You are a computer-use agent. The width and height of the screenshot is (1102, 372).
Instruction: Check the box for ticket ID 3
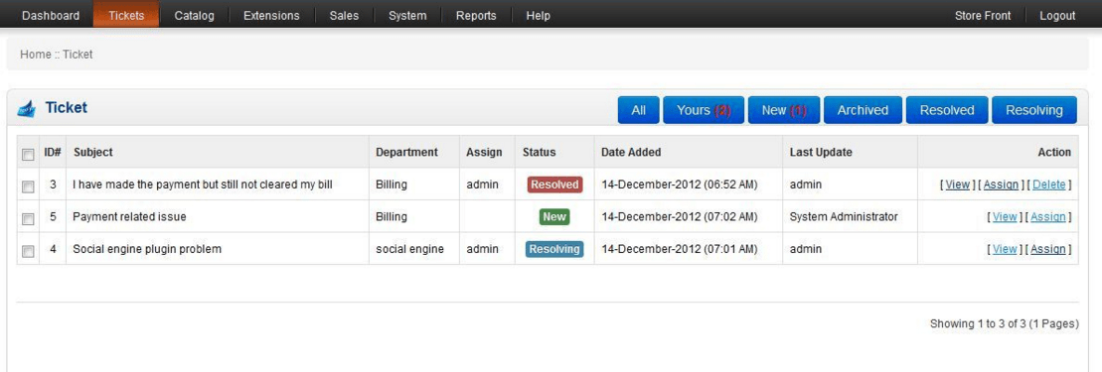coord(28,186)
